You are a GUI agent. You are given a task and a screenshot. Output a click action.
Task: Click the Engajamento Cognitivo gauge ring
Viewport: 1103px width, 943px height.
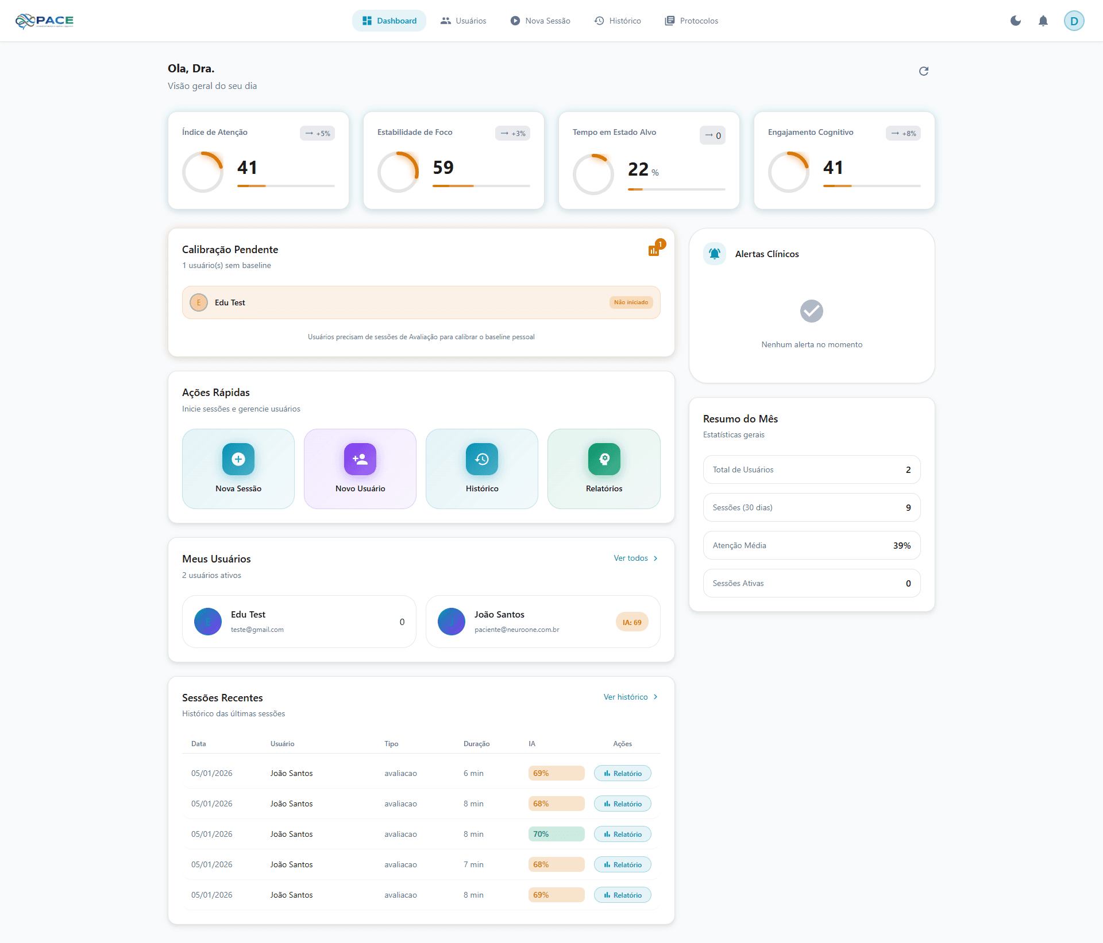click(x=789, y=172)
